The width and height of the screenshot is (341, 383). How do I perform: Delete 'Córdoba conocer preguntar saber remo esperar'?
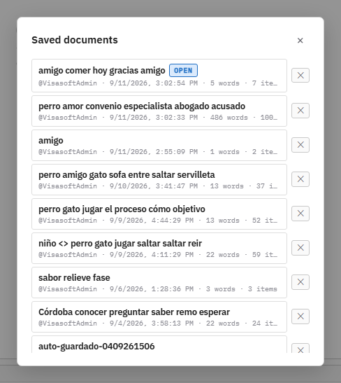pos(300,316)
